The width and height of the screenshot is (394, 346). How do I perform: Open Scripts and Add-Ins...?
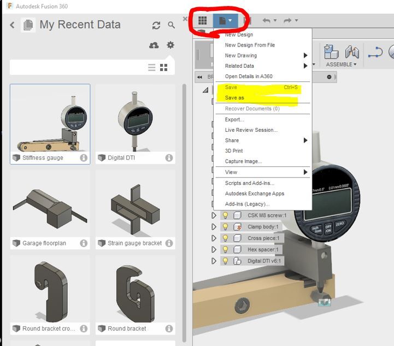(x=263, y=183)
